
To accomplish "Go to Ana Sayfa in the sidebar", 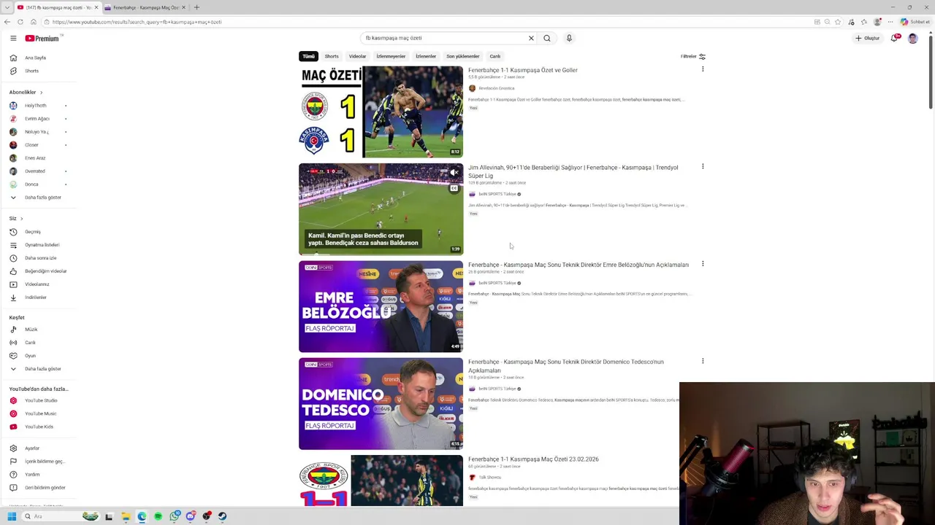I will pos(35,58).
